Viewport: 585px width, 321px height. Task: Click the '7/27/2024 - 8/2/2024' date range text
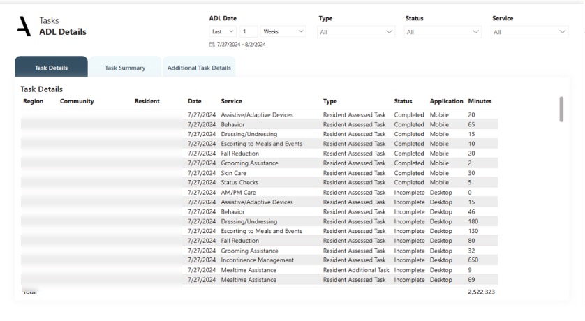(x=241, y=45)
